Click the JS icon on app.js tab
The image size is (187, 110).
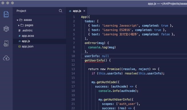pyautogui.click(x=70, y=11)
